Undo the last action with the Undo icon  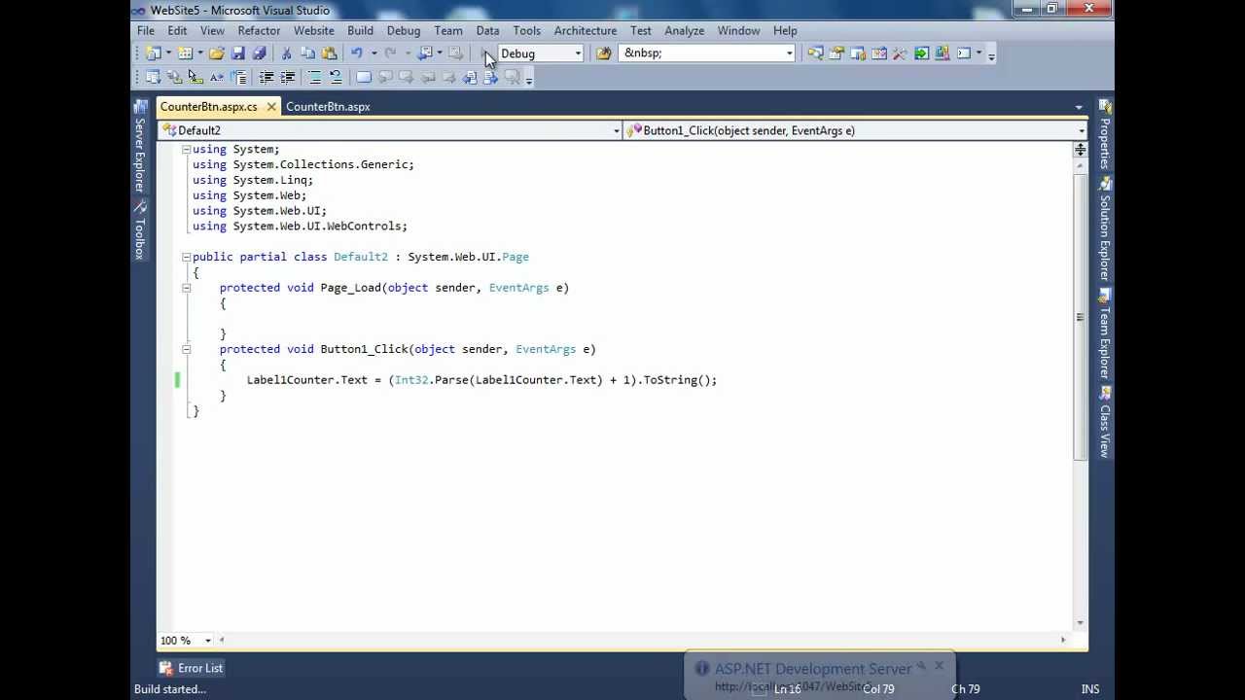pyautogui.click(x=357, y=53)
